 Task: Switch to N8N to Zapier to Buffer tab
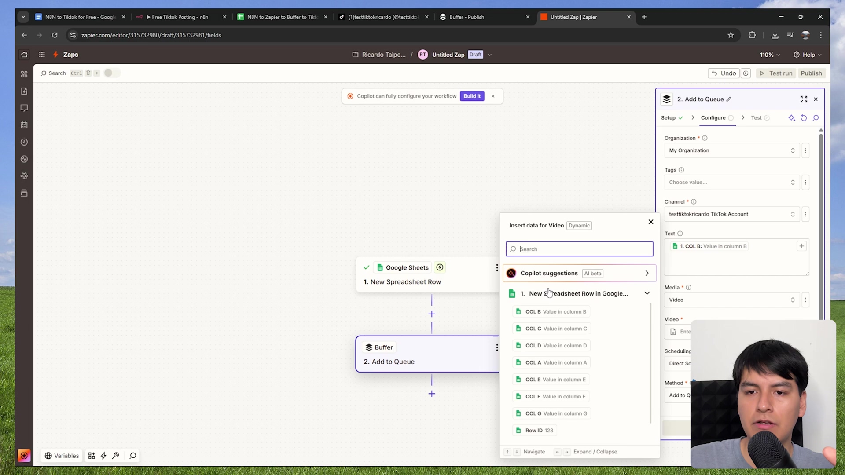click(282, 17)
